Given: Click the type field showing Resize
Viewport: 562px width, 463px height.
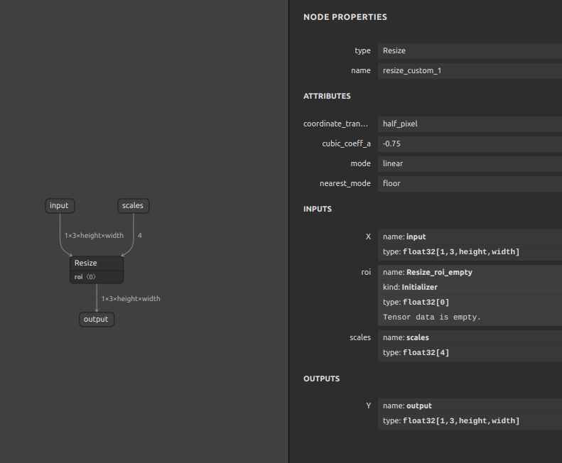Looking at the screenshot, I should (470, 51).
